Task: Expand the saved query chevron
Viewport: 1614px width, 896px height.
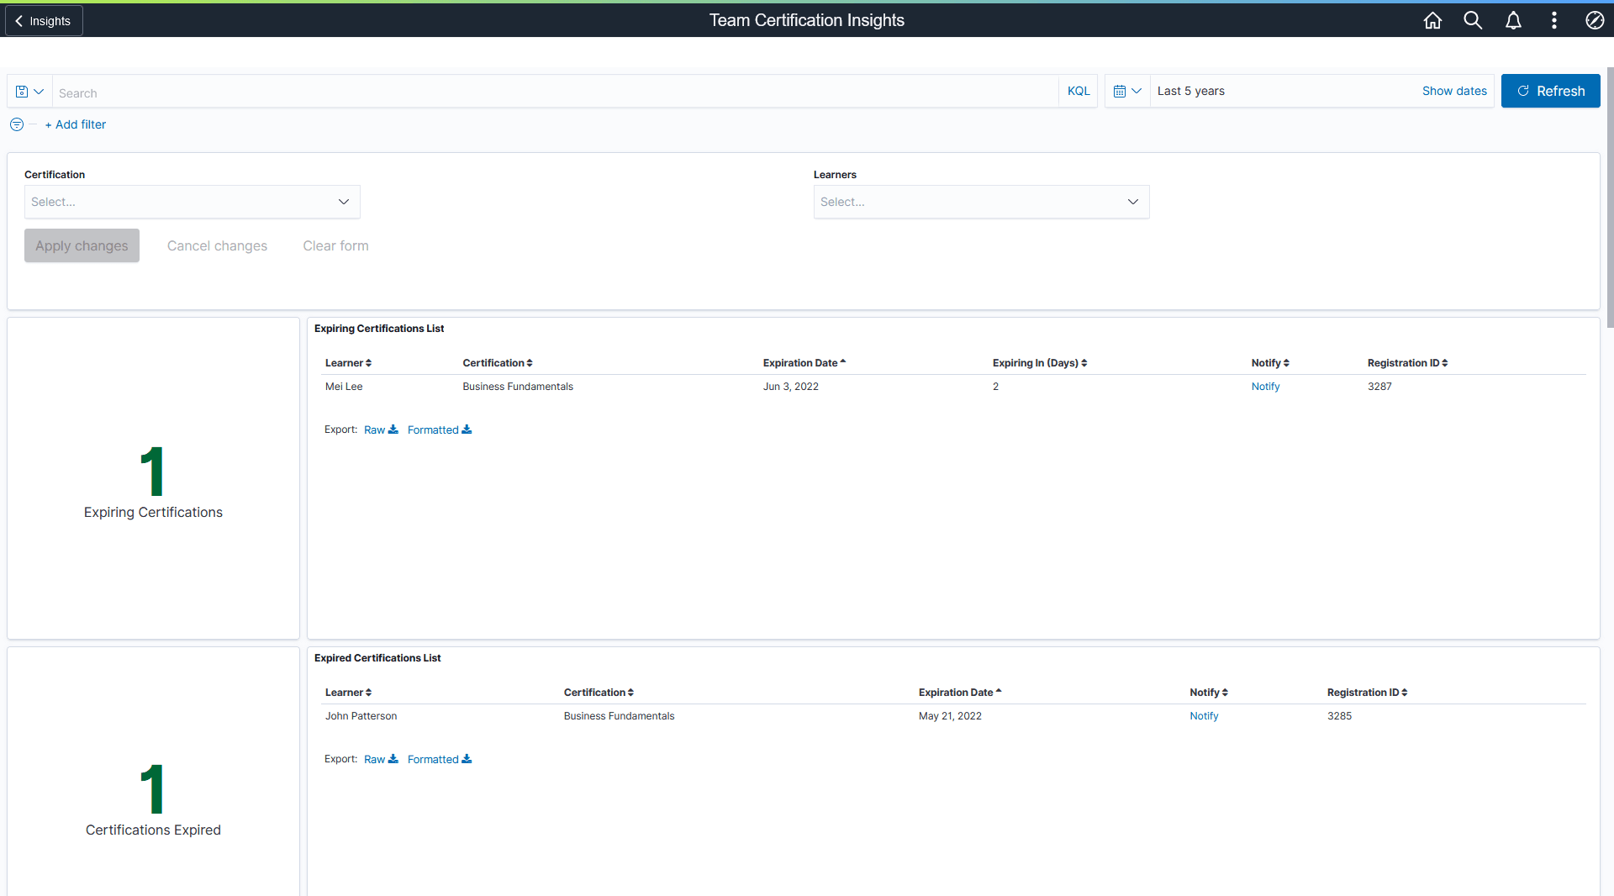Action: point(39,91)
